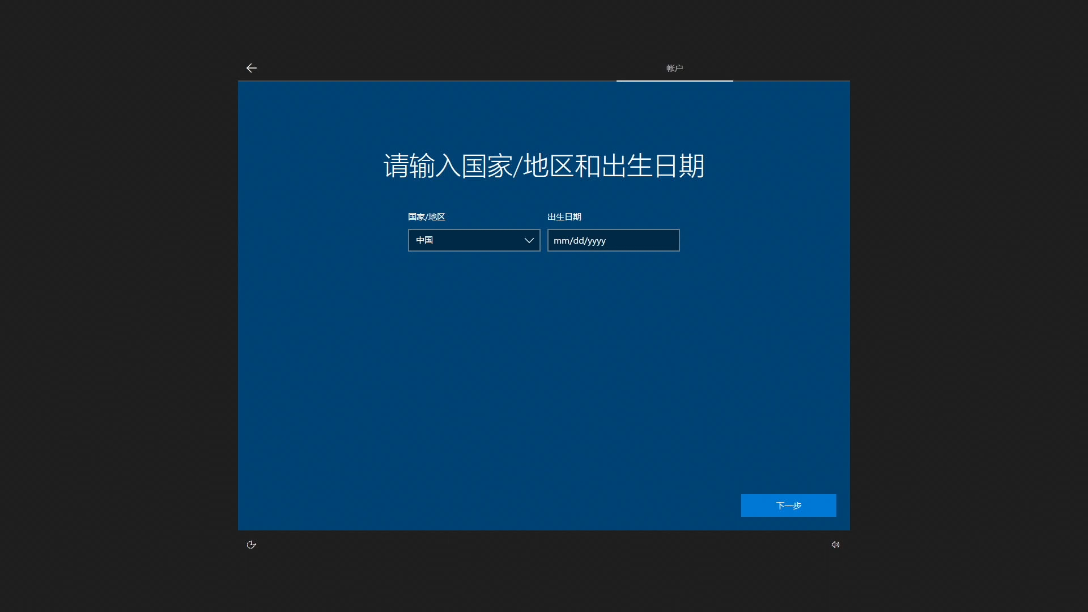Expand the 国家/地区 dropdown
The width and height of the screenshot is (1088, 612).
click(x=474, y=240)
